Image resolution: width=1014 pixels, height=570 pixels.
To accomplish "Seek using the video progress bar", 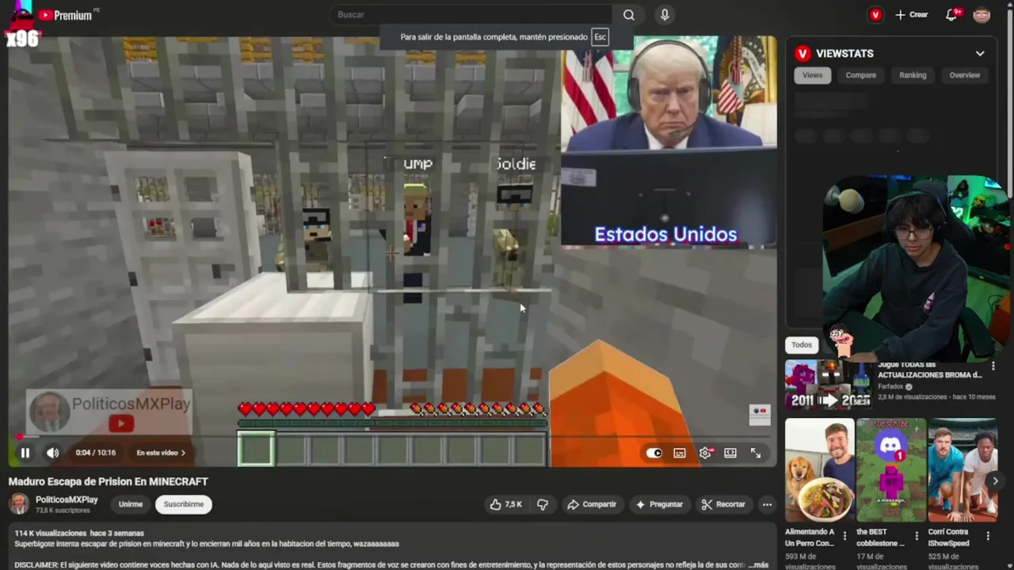I will tap(393, 435).
